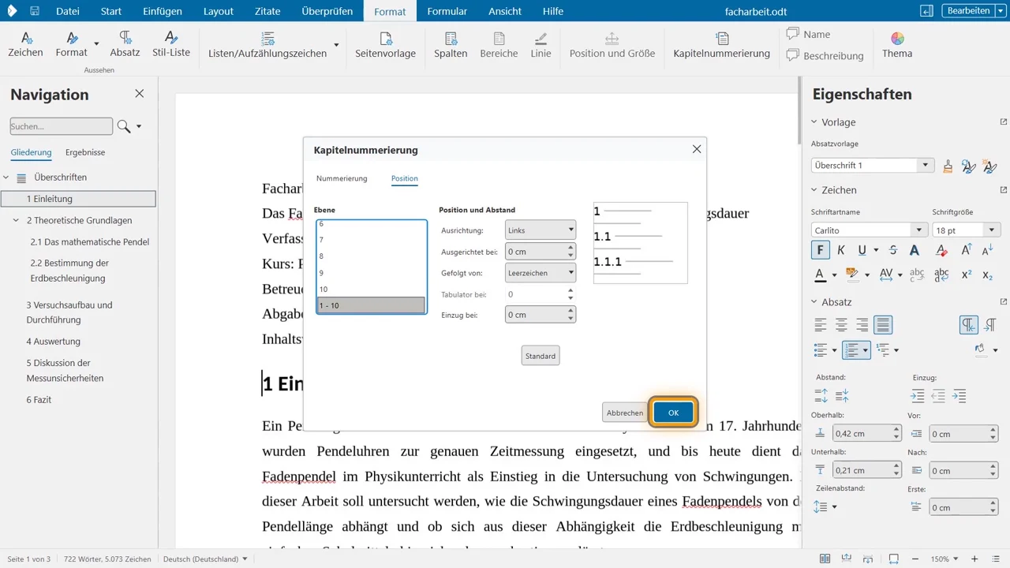Zoom in with the plus icon
The image size is (1010, 568).
pos(974,559)
